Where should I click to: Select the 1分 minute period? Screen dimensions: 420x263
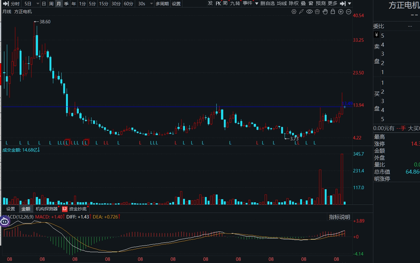(x=82, y=4)
